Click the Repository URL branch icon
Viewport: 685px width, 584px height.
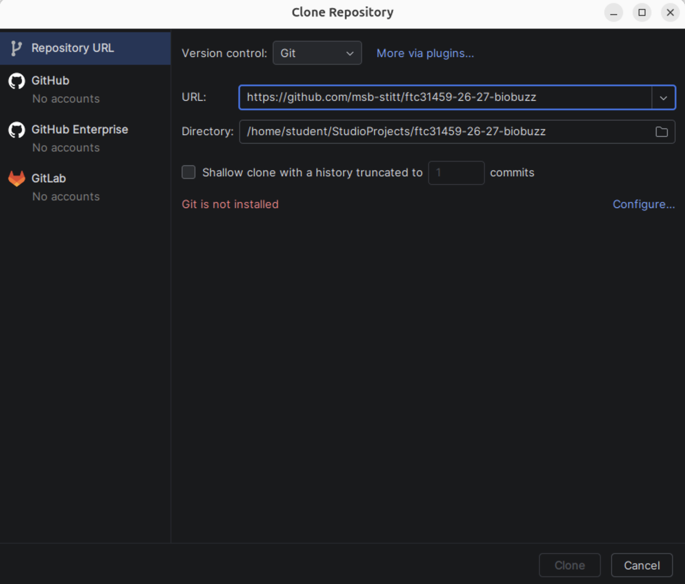[x=16, y=48]
